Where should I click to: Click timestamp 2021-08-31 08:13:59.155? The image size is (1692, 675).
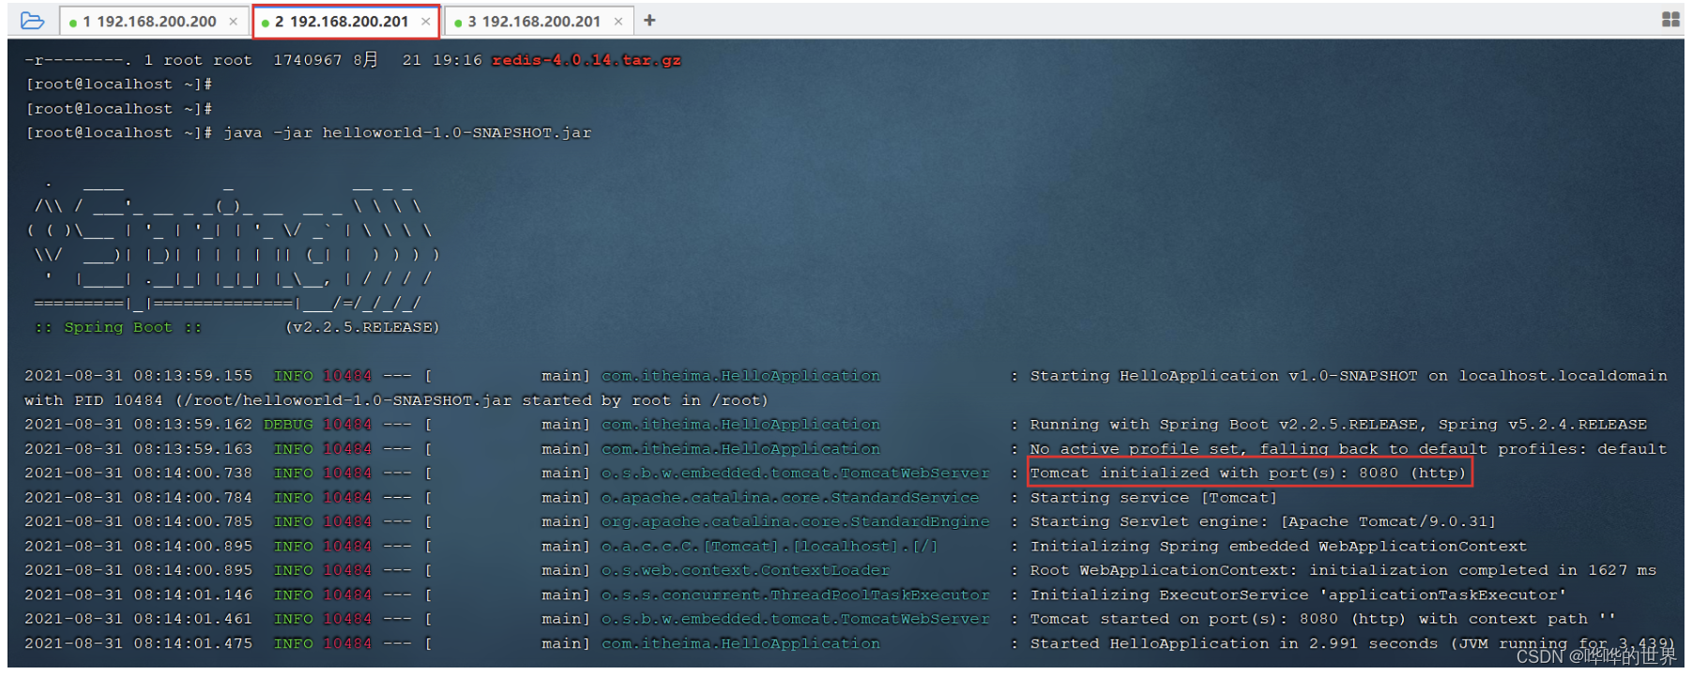[138, 375]
